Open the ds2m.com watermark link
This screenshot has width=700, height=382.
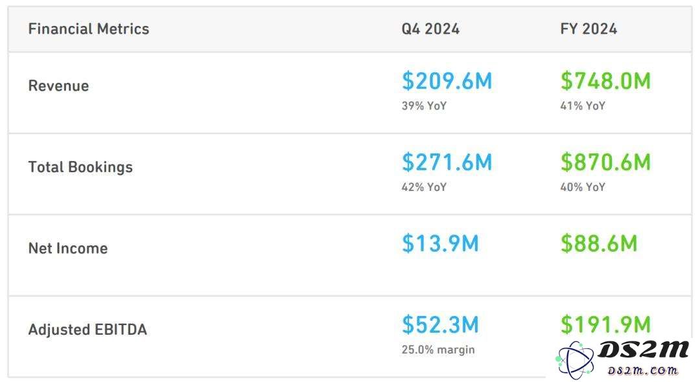tap(643, 370)
